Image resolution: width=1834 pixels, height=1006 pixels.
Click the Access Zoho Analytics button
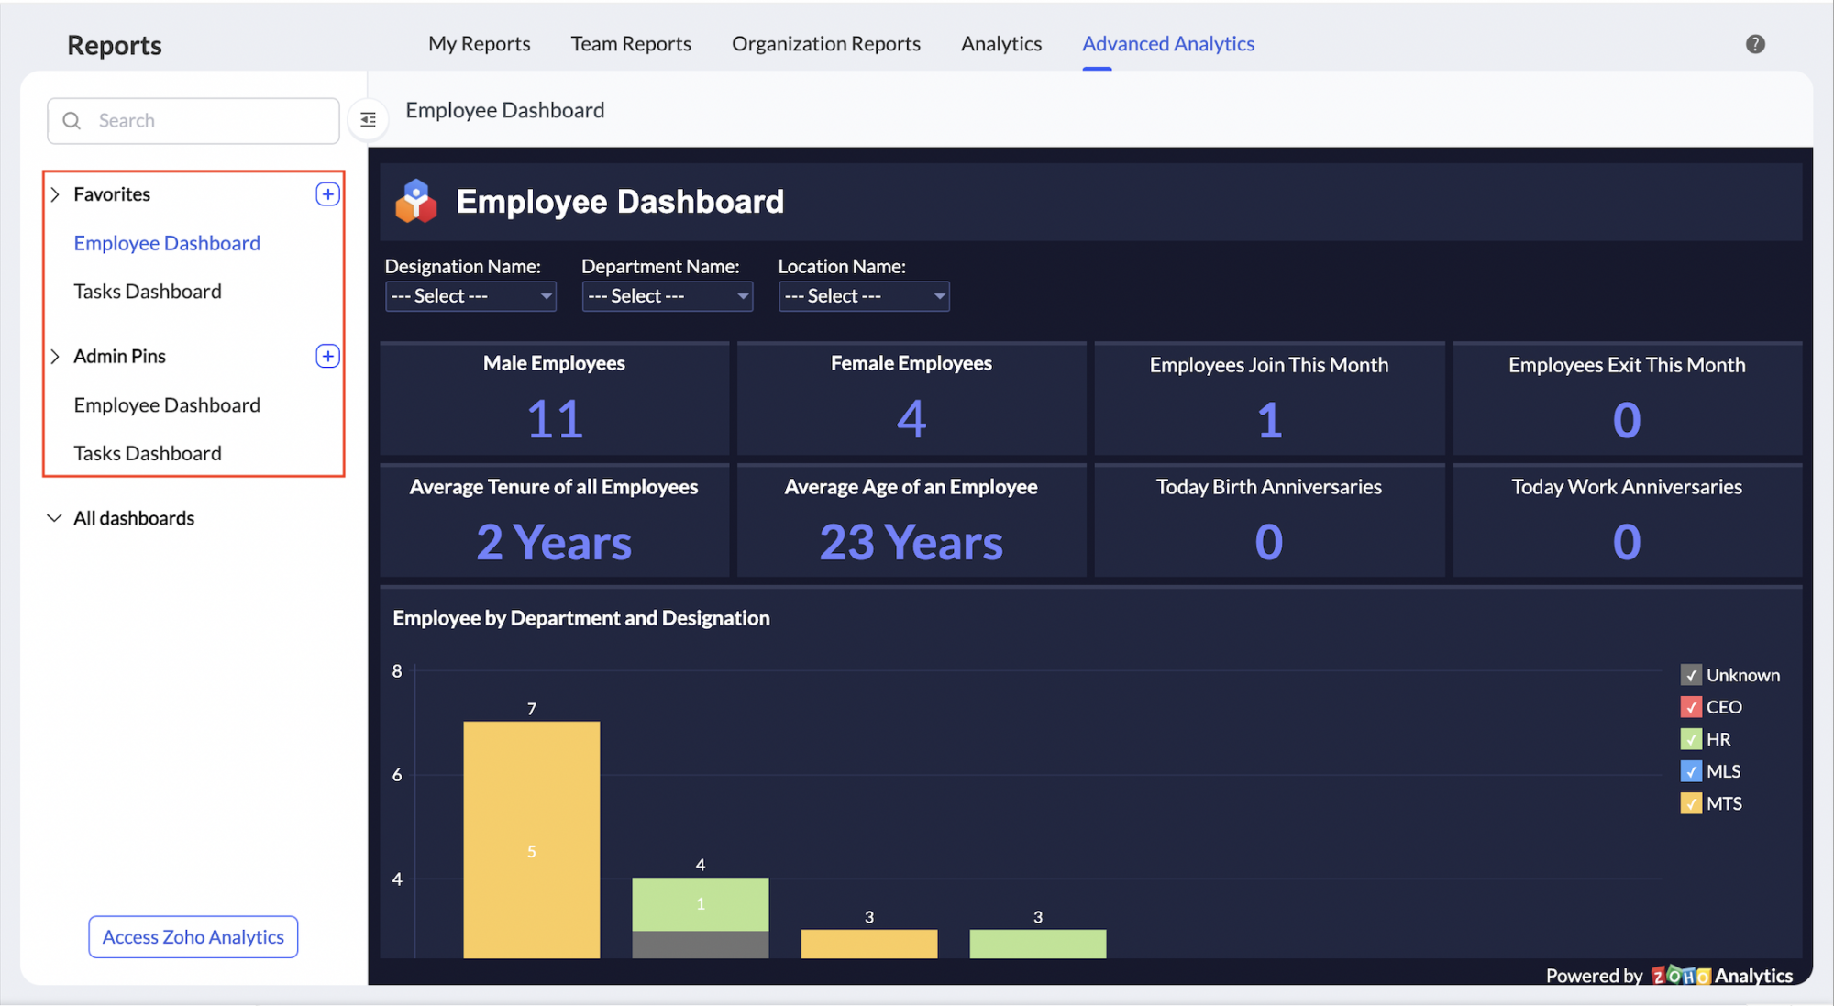(x=193, y=937)
